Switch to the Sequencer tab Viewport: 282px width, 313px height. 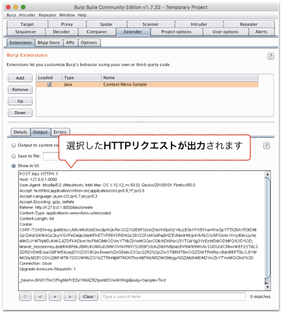tap(26, 32)
